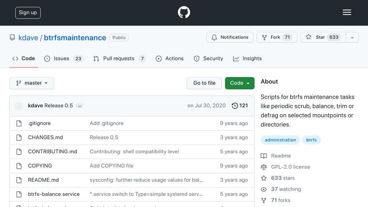
Task: Click the file icon next to COPYING
Action: pyautogui.click(x=19, y=166)
